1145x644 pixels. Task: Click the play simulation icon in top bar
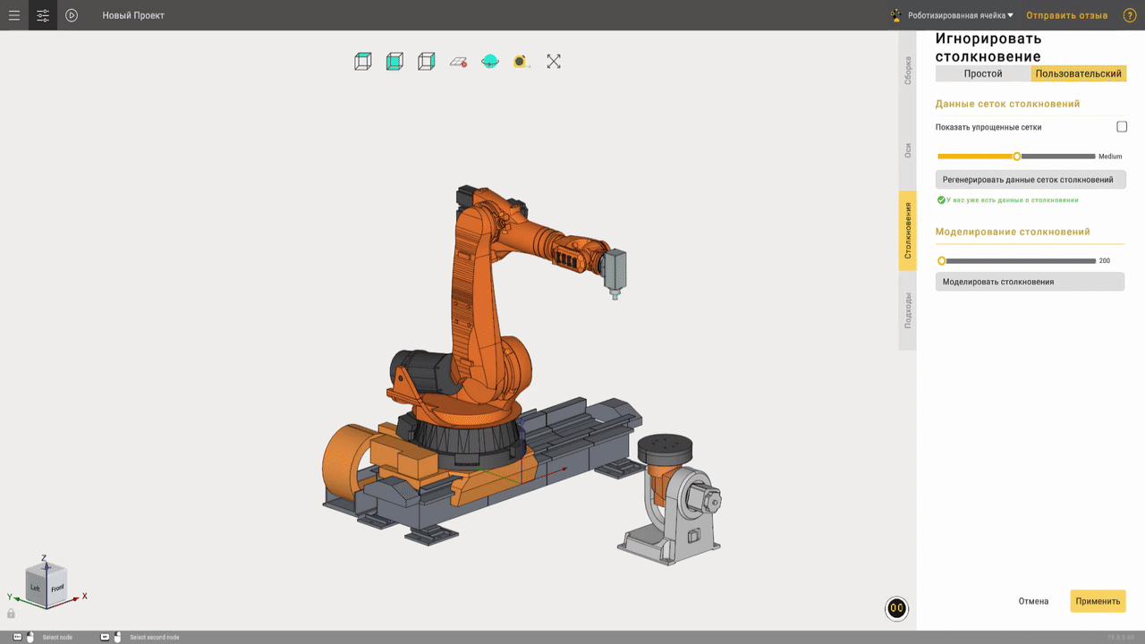pos(72,15)
